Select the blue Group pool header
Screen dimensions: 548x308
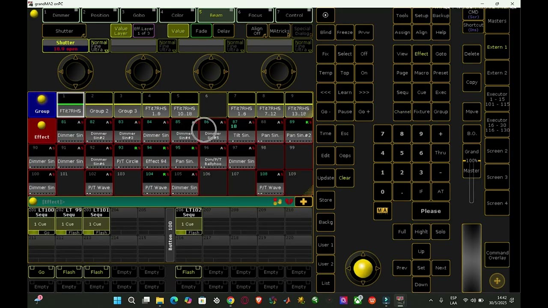coord(42,105)
